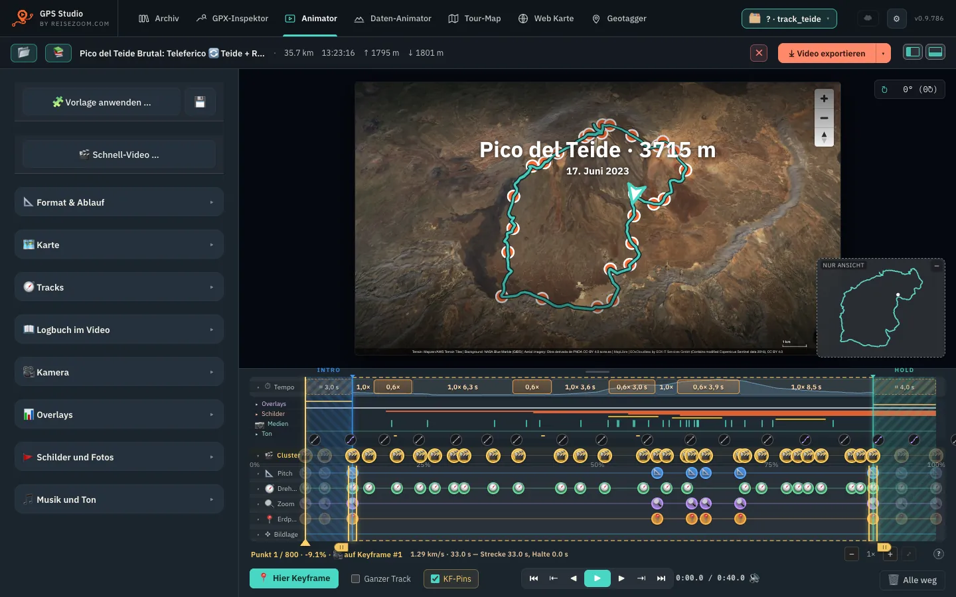Play the animation backward
Viewport: 956px width, 597px height.
pos(574,578)
